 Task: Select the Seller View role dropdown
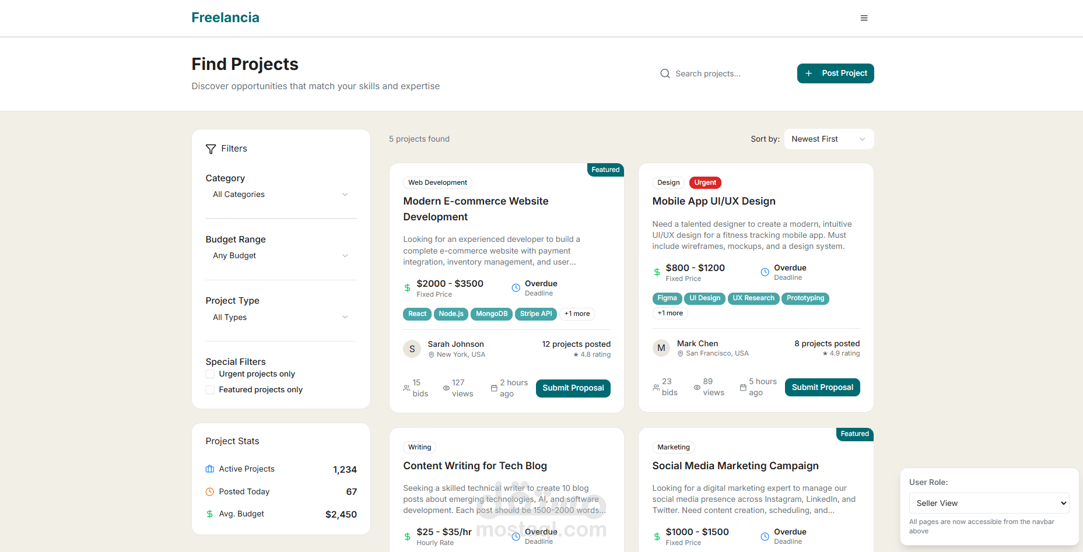pyautogui.click(x=989, y=503)
